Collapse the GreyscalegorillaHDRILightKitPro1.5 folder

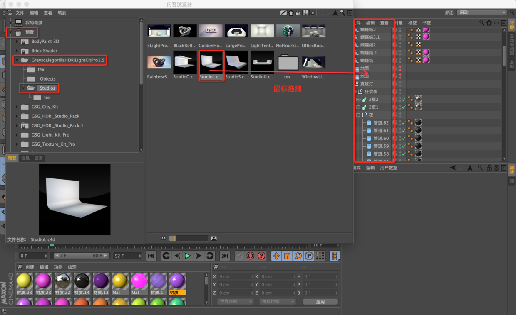click(x=17, y=60)
